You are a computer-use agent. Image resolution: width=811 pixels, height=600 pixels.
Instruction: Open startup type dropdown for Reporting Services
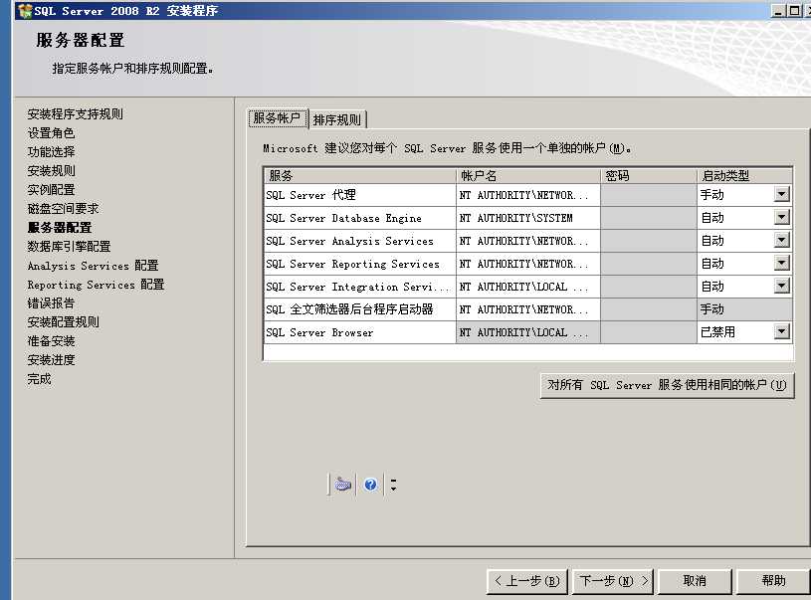[x=781, y=263]
